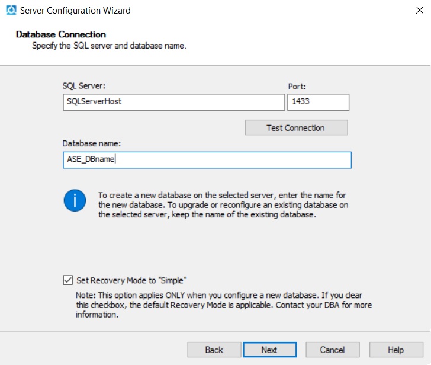Proceed with the Next button

click(269, 350)
